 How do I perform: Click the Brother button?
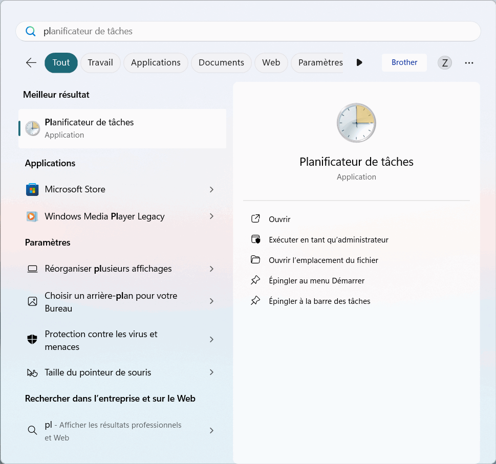404,62
